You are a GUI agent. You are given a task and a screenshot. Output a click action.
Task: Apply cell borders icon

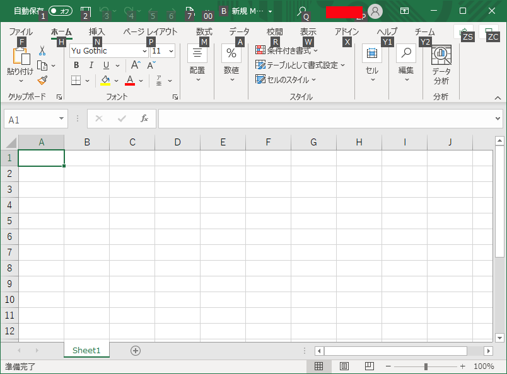click(76, 80)
